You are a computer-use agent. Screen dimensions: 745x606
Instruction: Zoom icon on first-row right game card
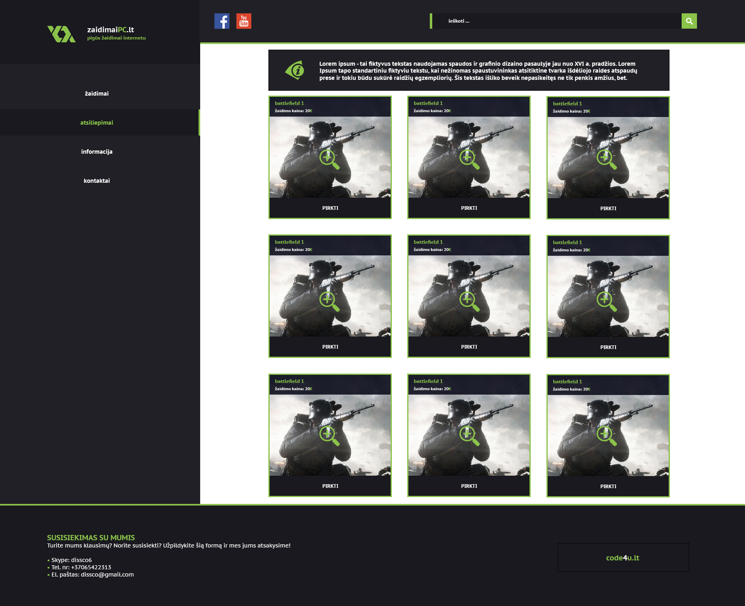[x=607, y=159]
